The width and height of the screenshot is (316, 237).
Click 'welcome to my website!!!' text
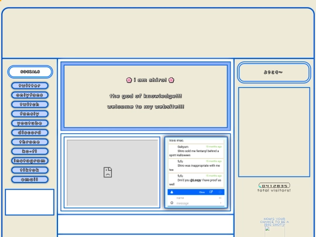(146, 107)
